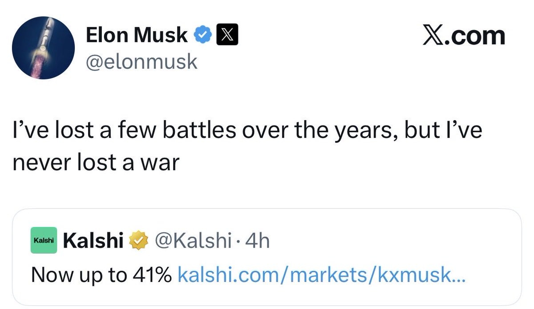Click the 4h timestamp on quoted post
This screenshot has width=534, height=309.
[258, 241]
